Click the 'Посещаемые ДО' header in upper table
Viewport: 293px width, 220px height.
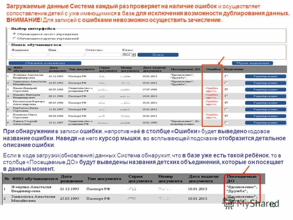[185, 69]
